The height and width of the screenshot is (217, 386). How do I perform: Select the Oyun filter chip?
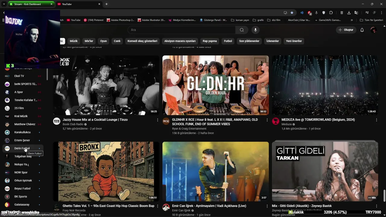(103, 41)
